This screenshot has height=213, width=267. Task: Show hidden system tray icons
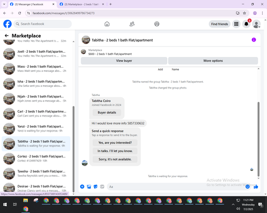(x=233, y=204)
